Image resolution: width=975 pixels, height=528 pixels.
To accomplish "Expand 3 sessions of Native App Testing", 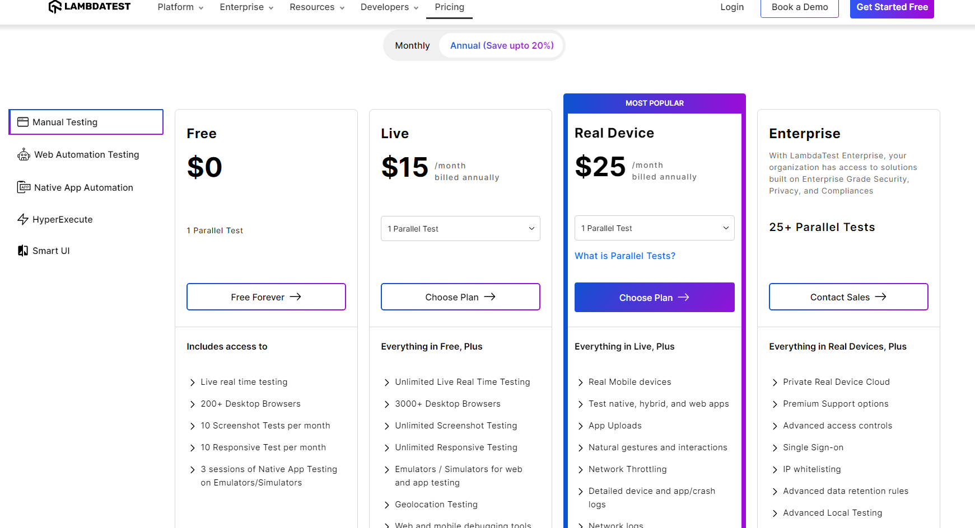I will click(x=263, y=476).
